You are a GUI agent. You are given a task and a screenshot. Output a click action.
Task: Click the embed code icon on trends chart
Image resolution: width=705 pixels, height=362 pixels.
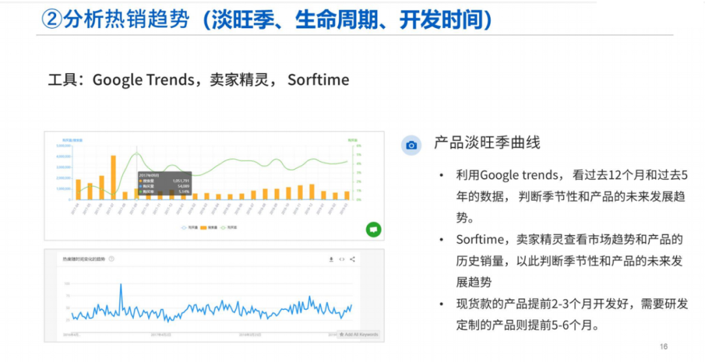pyautogui.click(x=341, y=259)
